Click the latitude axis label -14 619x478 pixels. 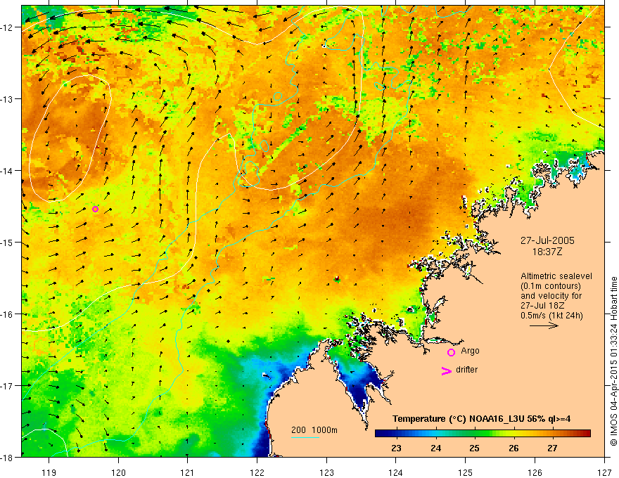(7, 171)
